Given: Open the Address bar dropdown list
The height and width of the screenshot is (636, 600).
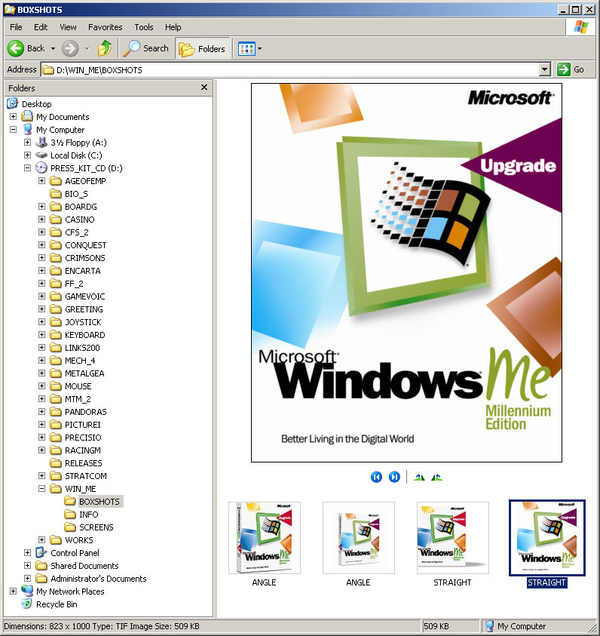Looking at the screenshot, I should click(x=545, y=69).
